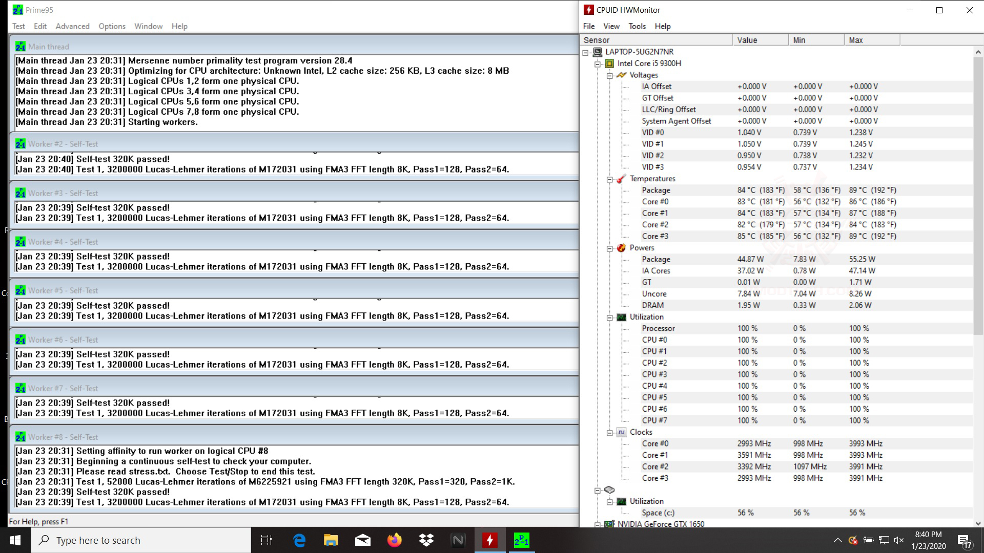The width and height of the screenshot is (984, 553).
Task: Collapse the LAPTOP-5UG2N7NR root node
Action: click(x=585, y=52)
